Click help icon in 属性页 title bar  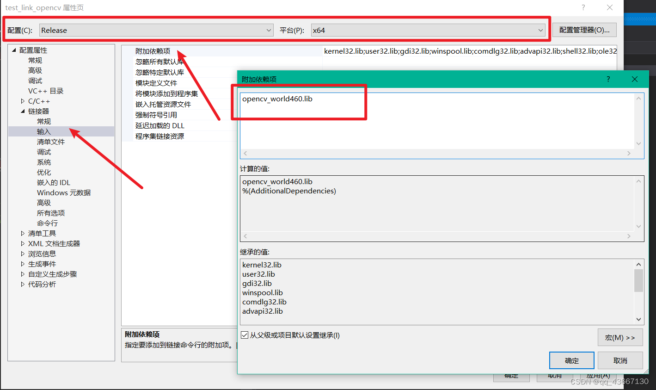point(583,7)
